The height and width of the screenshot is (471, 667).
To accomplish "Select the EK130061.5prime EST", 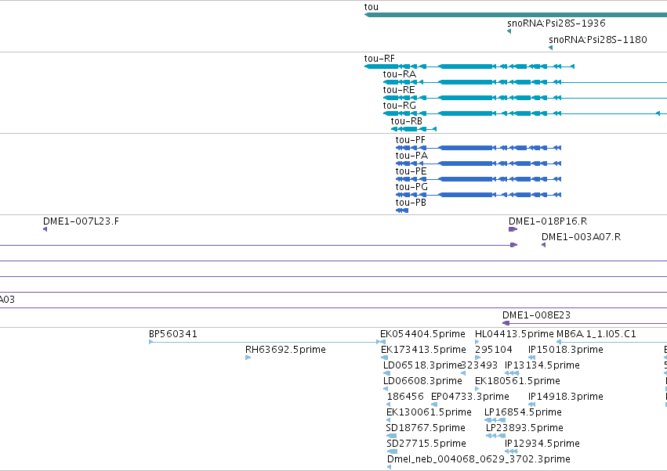I will coord(389,420).
